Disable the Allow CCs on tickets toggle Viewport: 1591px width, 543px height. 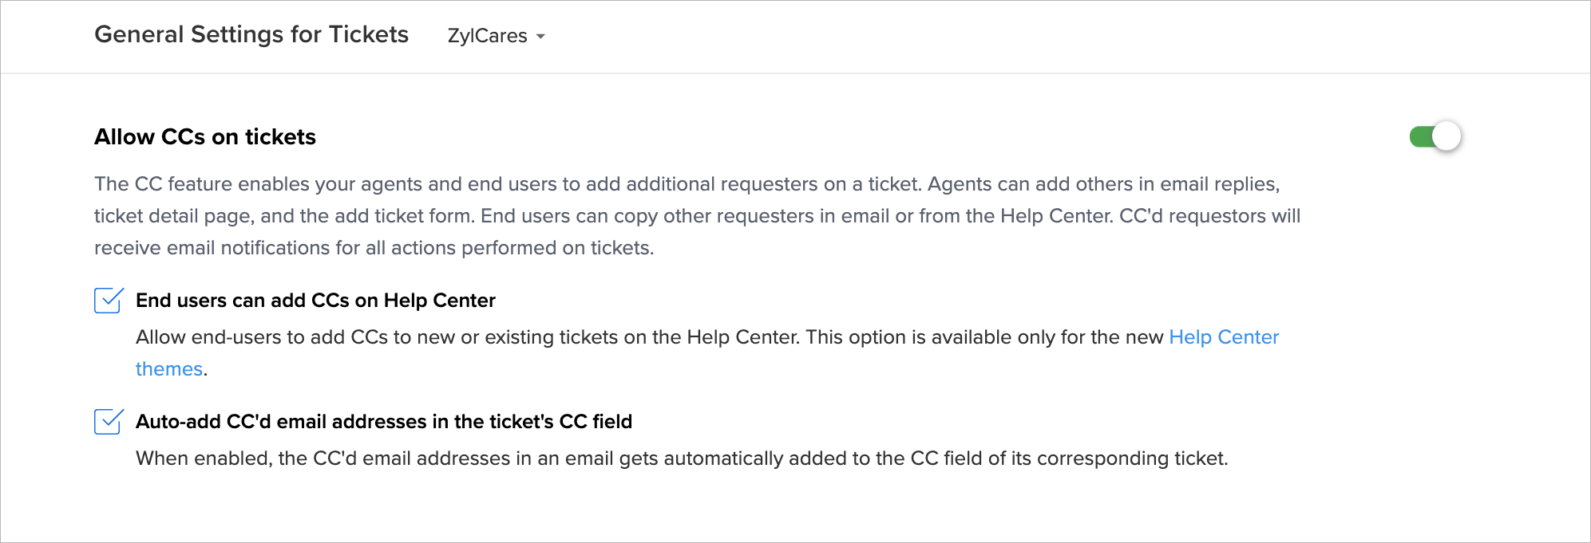pyautogui.click(x=1435, y=137)
